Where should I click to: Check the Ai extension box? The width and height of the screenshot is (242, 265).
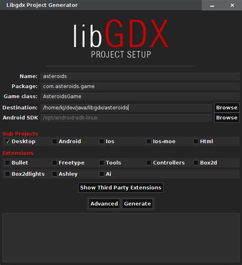102,174
